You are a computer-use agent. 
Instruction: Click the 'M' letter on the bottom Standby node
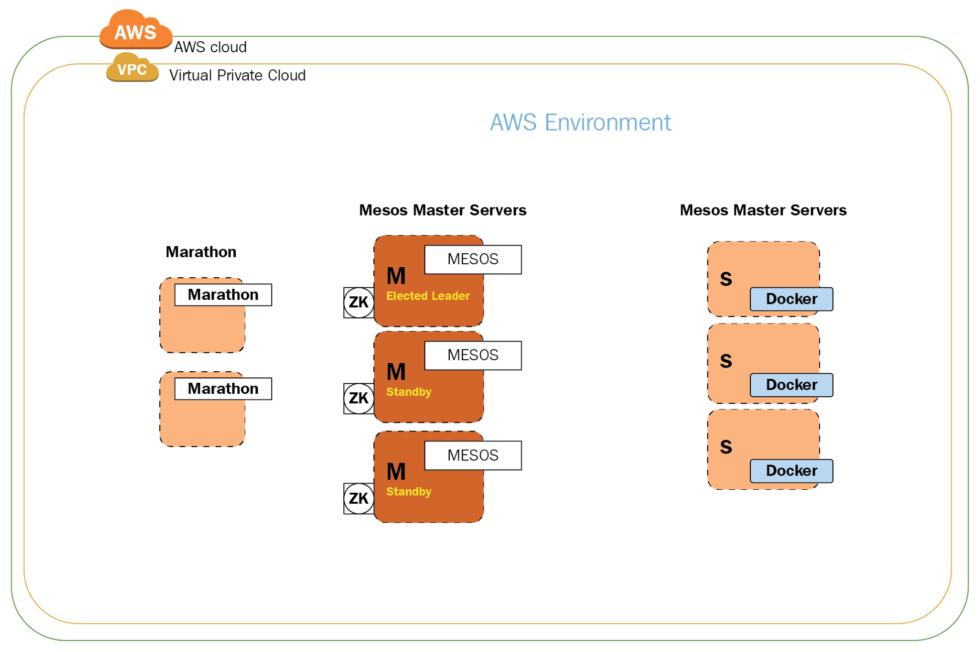click(396, 472)
